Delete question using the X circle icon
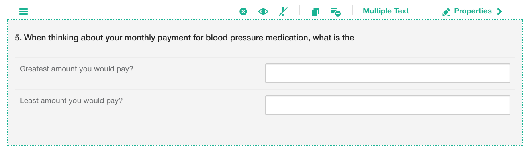 (x=243, y=11)
